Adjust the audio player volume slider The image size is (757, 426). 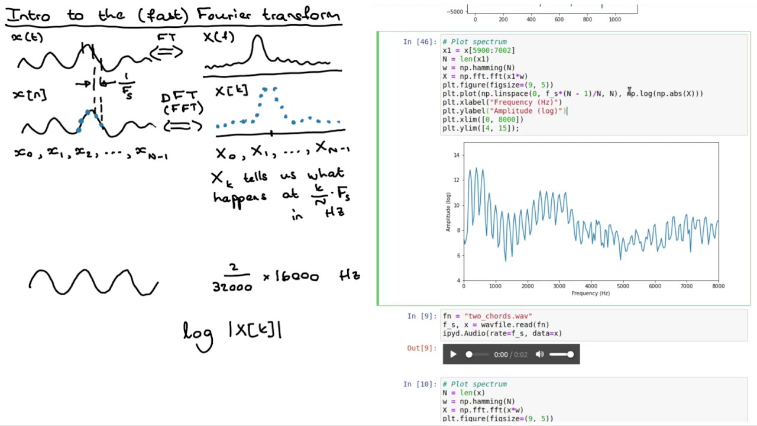pyautogui.click(x=561, y=354)
